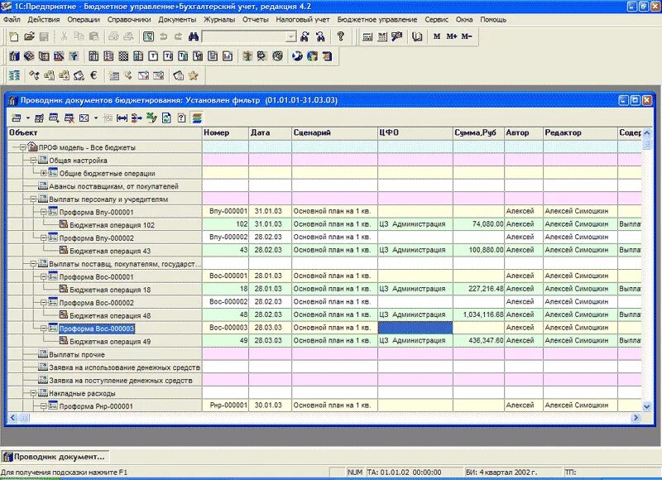The height and width of the screenshot is (480, 662).
Task: Refresh list with green arrows document icon
Action: pyautogui.click(x=166, y=118)
